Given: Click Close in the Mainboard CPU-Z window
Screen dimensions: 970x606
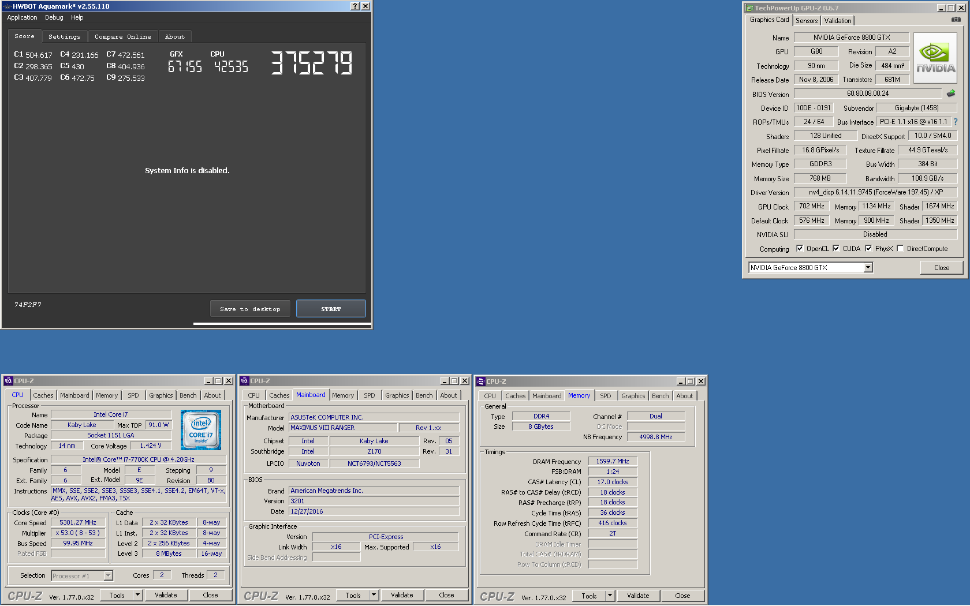Looking at the screenshot, I should [446, 595].
